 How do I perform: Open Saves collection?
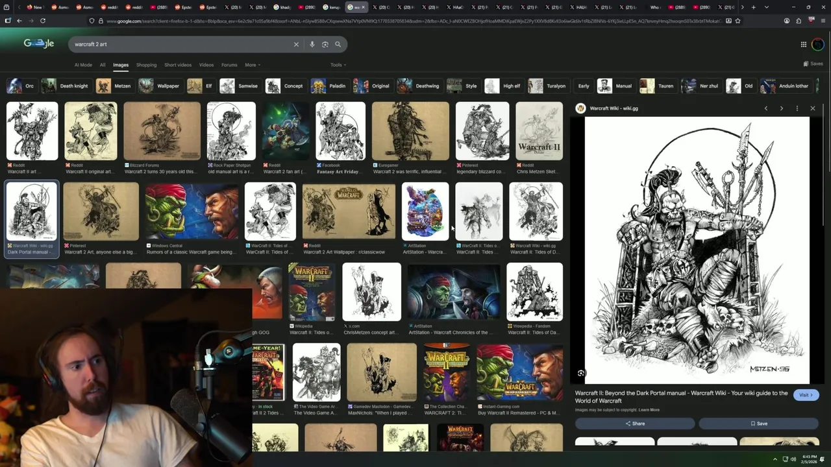tap(813, 64)
